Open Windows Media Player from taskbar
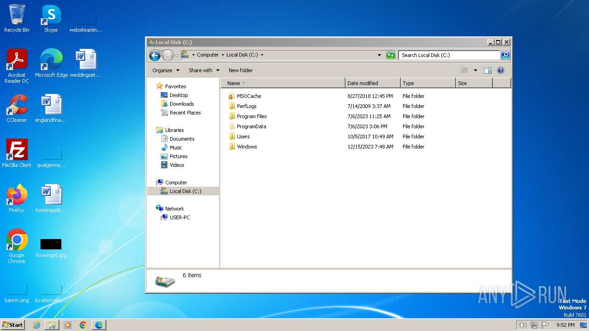 pos(68,325)
